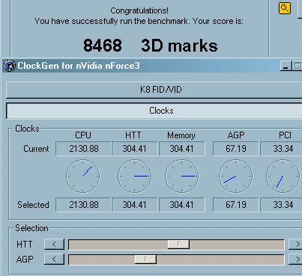The image size is (302, 276).
Task: Decrease AGP with the left arrow
Action: [x=54, y=260]
